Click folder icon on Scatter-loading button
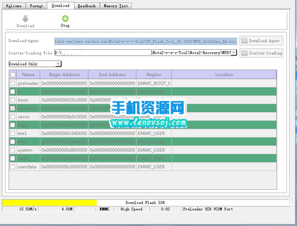This screenshot has height=226, width=297. 245,53
